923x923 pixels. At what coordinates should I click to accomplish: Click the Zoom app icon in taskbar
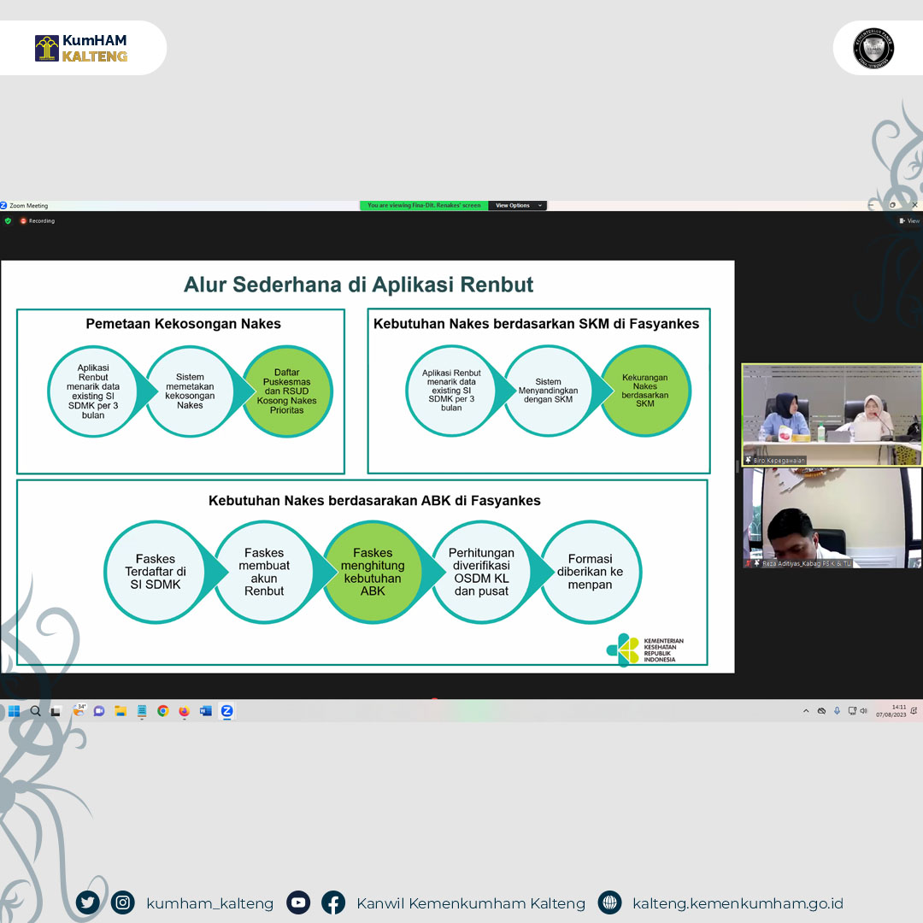[x=226, y=711]
